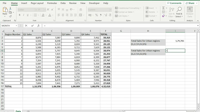Image resolution: width=200 pixels, height=112 pixels.
Task: Expand the formula bar chevron
Action: pyautogui.click(x=198, y=26)
